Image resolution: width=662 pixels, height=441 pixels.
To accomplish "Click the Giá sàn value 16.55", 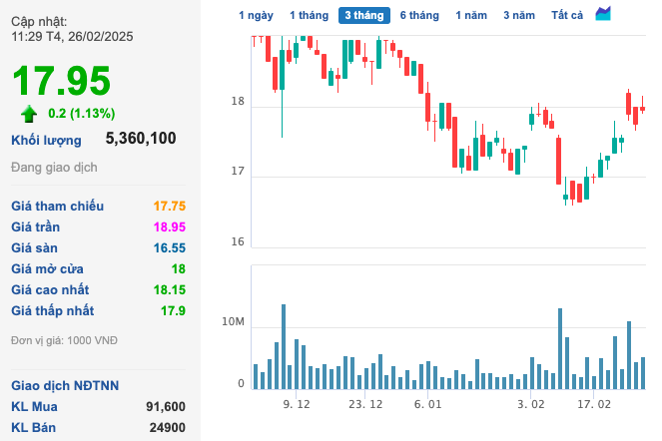I will click(169, 247).
